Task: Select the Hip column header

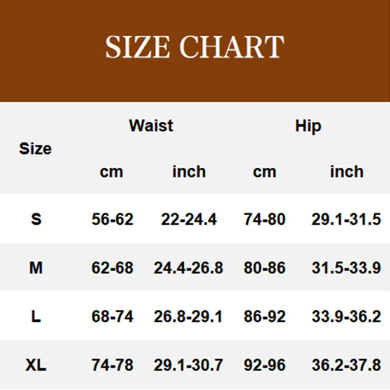Action: [x=308, y=126]
